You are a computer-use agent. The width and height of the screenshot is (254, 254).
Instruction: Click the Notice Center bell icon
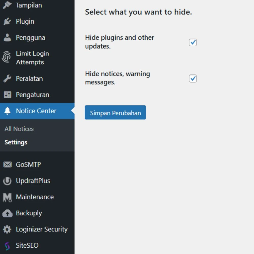(7, 111)
